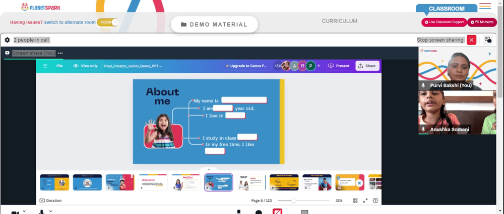Click the chat/pop-out icon beside stop sharing
This screenshot has width=504, height=214.
click(488, 40)
